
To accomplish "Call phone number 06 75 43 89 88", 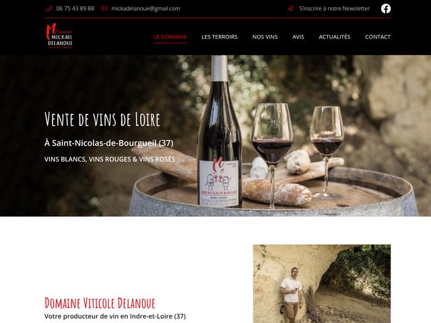I will 75,9.
